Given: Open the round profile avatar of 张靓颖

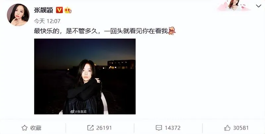Looking at the screenshot, I should click(18, 15).
